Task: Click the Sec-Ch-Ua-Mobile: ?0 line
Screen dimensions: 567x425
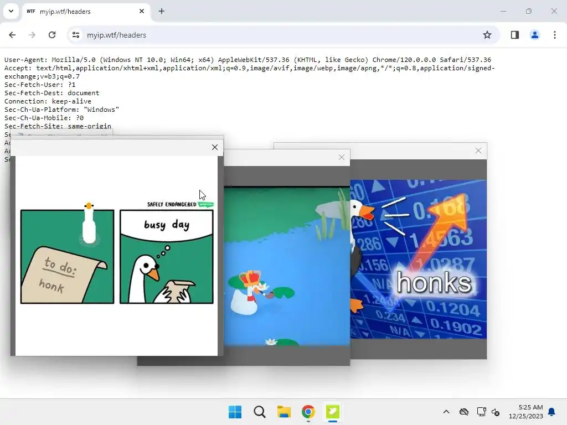Action: coord(44,118)
